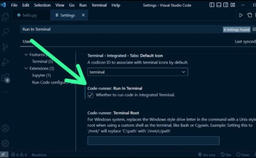Open the Accounts menu icon
Image resolution: width=256 pixels, height=158 pixels.
point(5,128)
